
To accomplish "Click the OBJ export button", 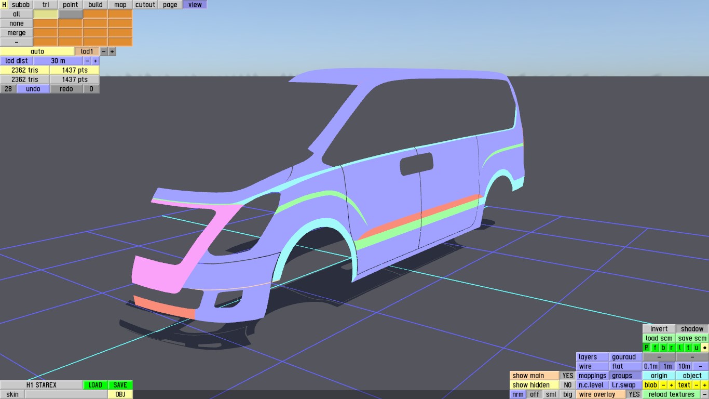I will click(120, 394).
